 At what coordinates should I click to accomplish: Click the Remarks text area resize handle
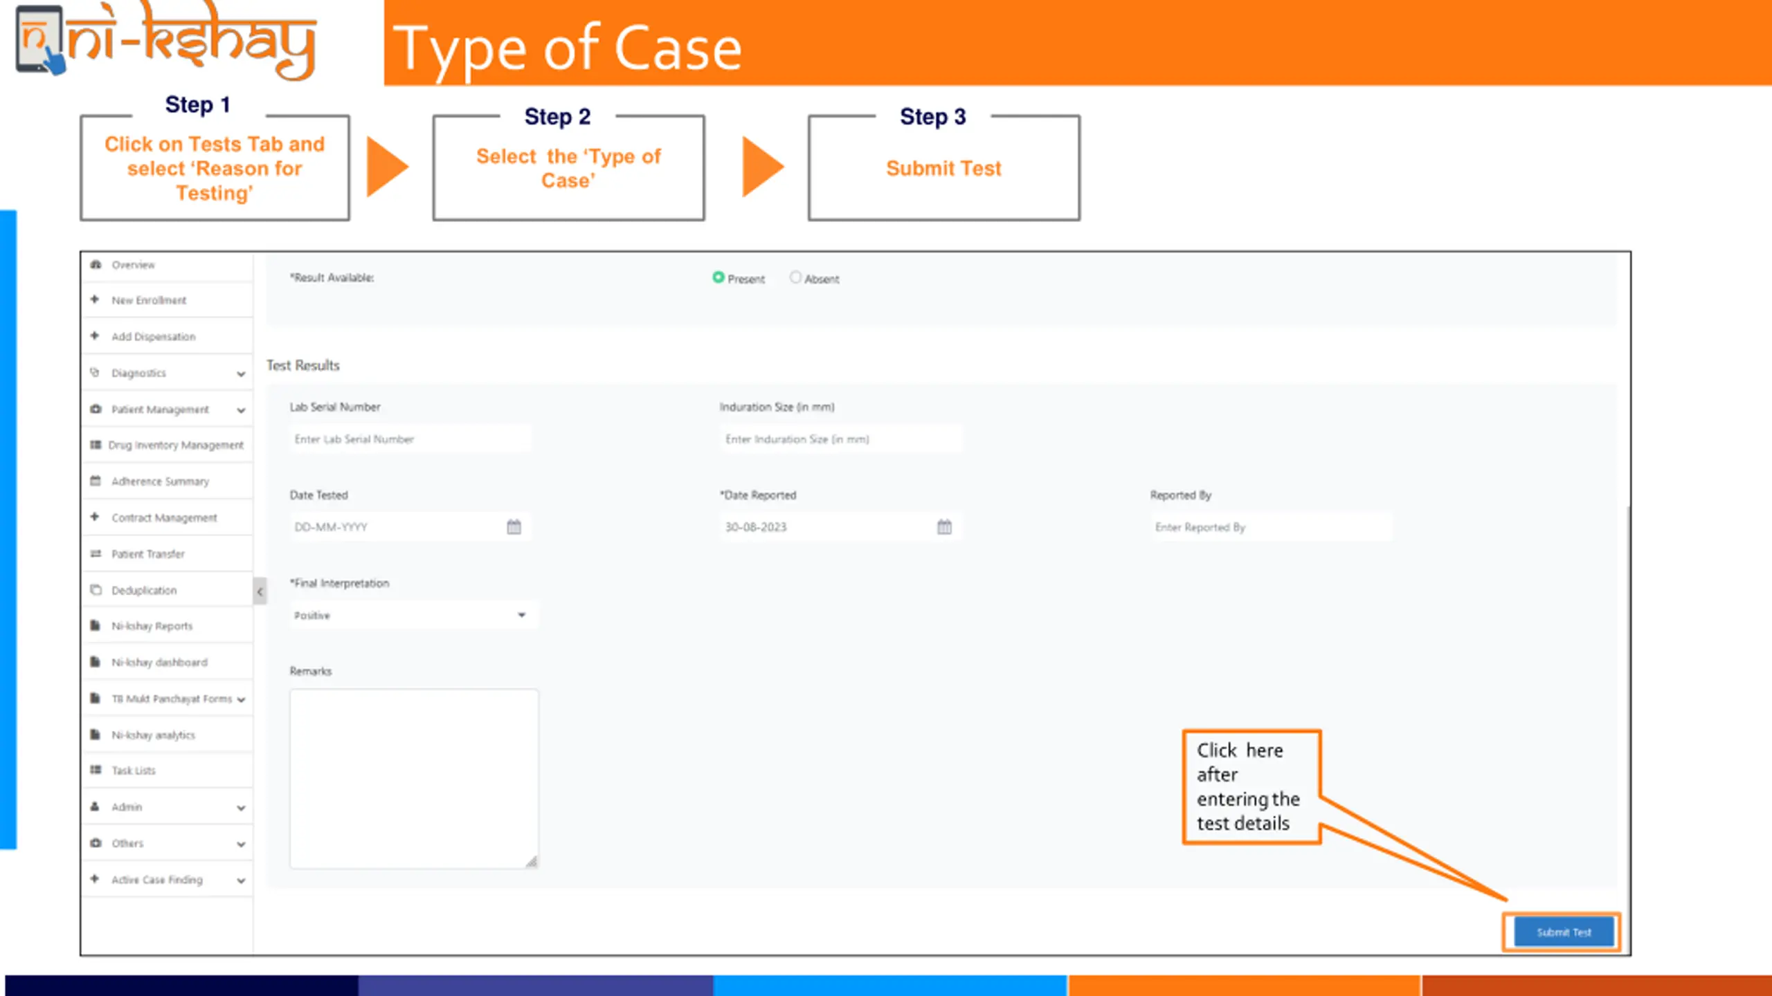tap(532, 861)
